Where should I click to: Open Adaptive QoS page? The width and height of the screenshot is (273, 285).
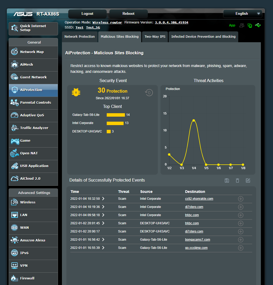[33, 116]
